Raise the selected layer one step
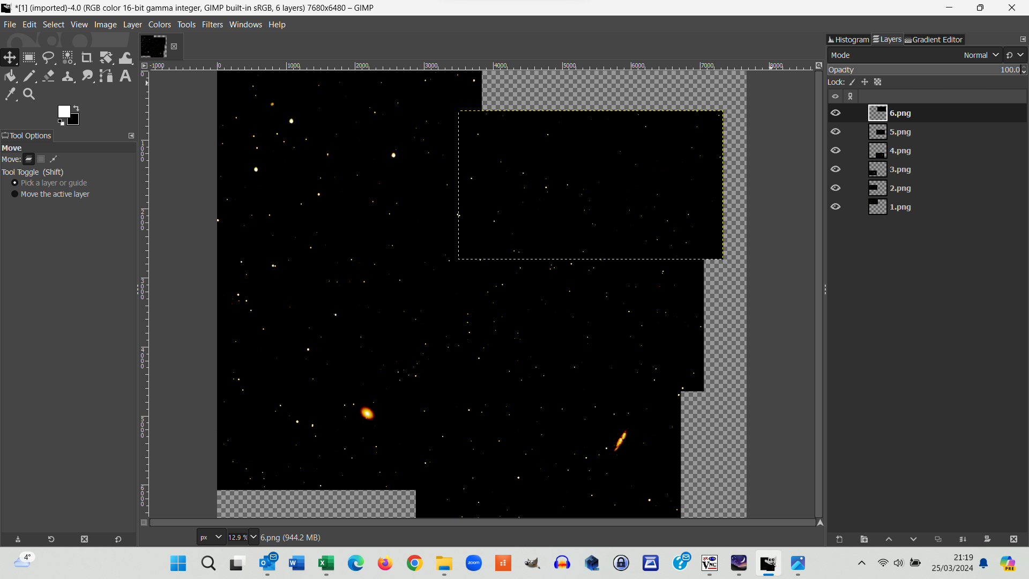The image size is (1029, 579). coord(889,539)
